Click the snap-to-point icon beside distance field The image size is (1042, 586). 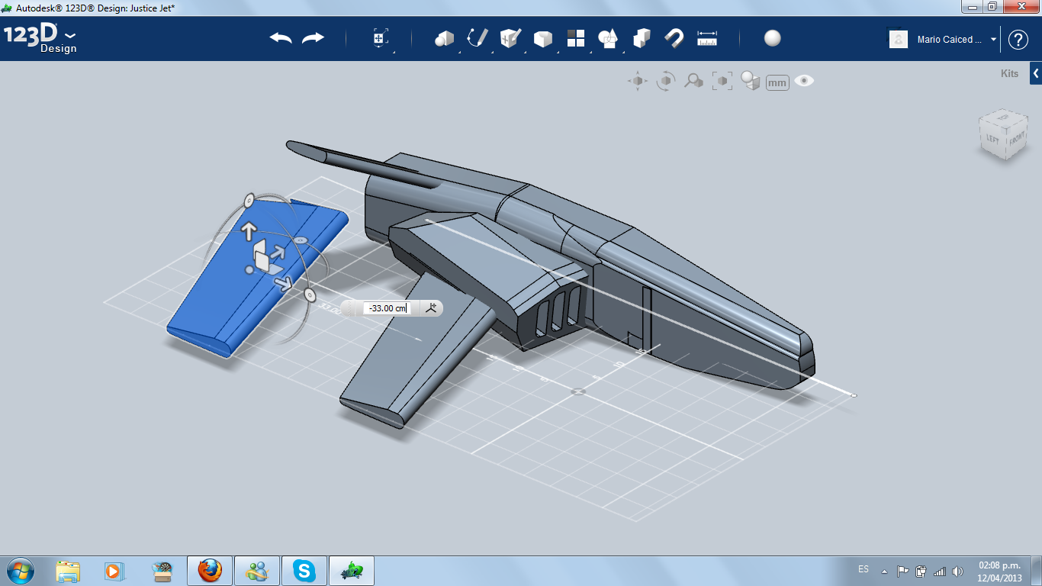pyautogui.click(x=432, y=308)
